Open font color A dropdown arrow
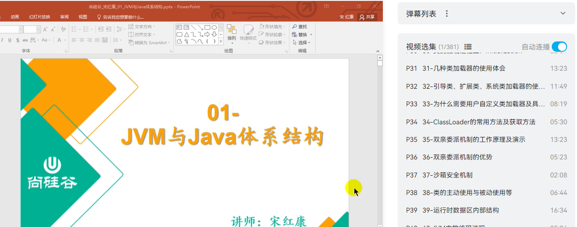Screen dimensions: 577x227 (x=65, y=40)
